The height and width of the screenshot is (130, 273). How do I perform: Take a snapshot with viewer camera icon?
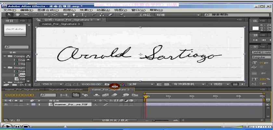click(x=107, y=84)
